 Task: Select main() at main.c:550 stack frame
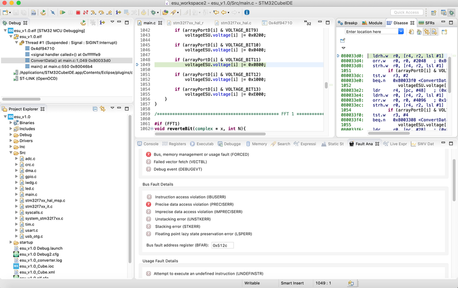click(59, 66)
